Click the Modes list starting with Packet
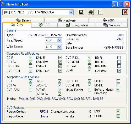Screen dimensions: 131x124 61,99
